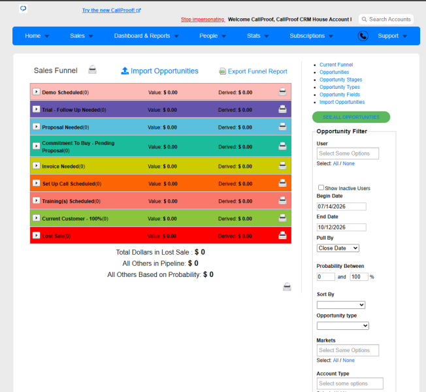This screenshot has height=392, width=426.
Task: Print the Commitment To Buy stage
Action: point(282,146)
